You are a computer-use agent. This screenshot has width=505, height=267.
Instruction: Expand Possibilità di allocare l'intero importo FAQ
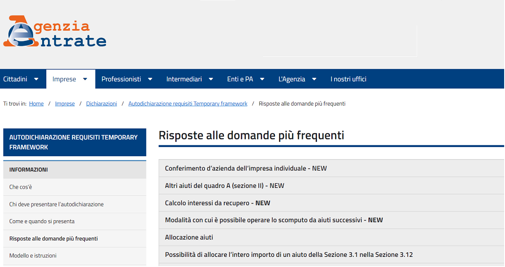[332, 254]
